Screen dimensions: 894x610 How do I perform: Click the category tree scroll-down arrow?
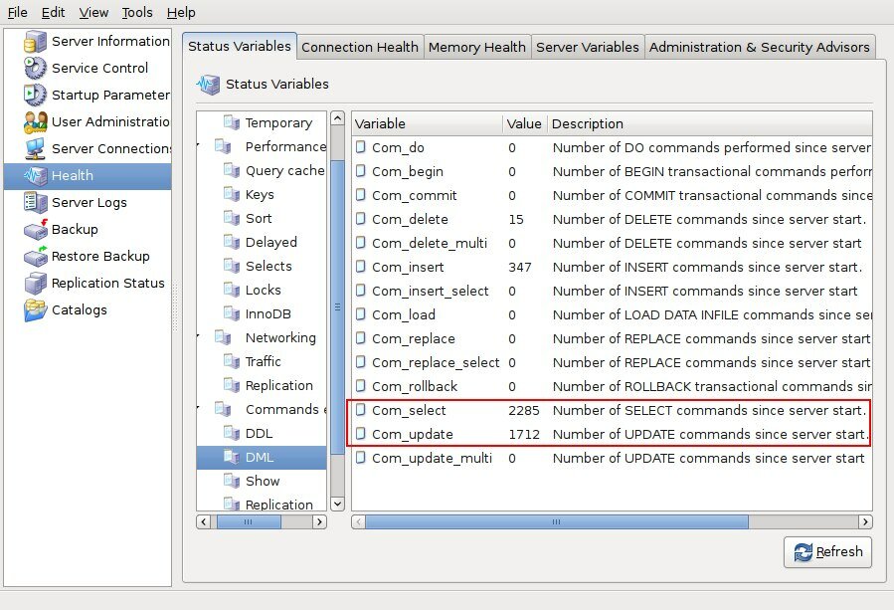coord(337,504)
